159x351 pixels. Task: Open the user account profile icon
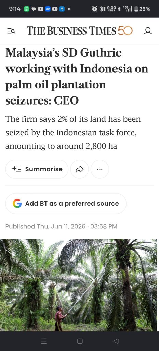(x=148, y=31)
